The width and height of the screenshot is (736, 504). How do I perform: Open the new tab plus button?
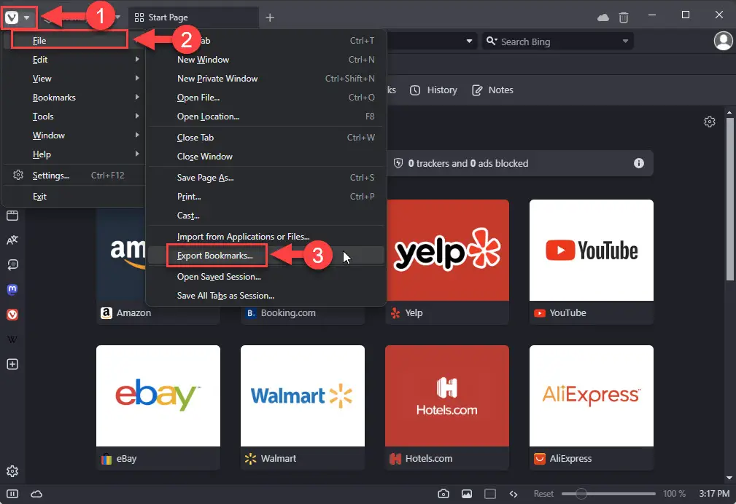coord(270,17)
